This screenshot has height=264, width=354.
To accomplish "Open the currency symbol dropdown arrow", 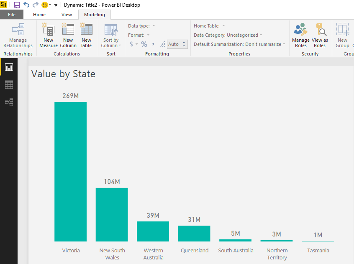I will tap(136, 44).
